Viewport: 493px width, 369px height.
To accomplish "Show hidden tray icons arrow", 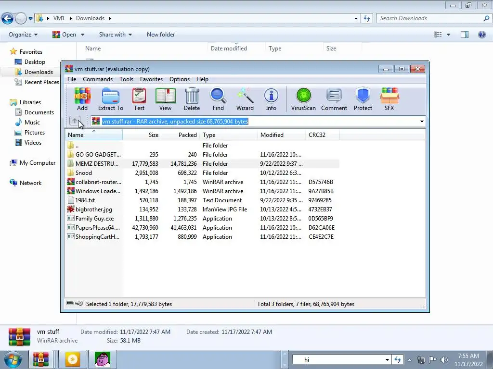I will pos(409,359).
